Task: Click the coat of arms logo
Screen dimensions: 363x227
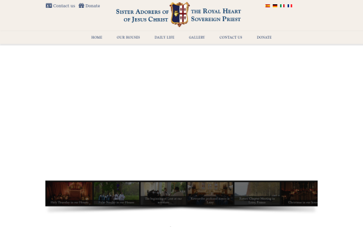Action: (x=180, y=15)
